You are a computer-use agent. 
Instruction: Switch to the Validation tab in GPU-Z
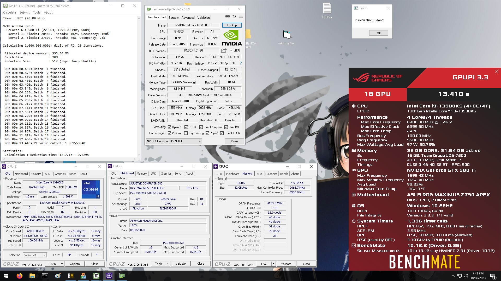(x=203, y=17)
